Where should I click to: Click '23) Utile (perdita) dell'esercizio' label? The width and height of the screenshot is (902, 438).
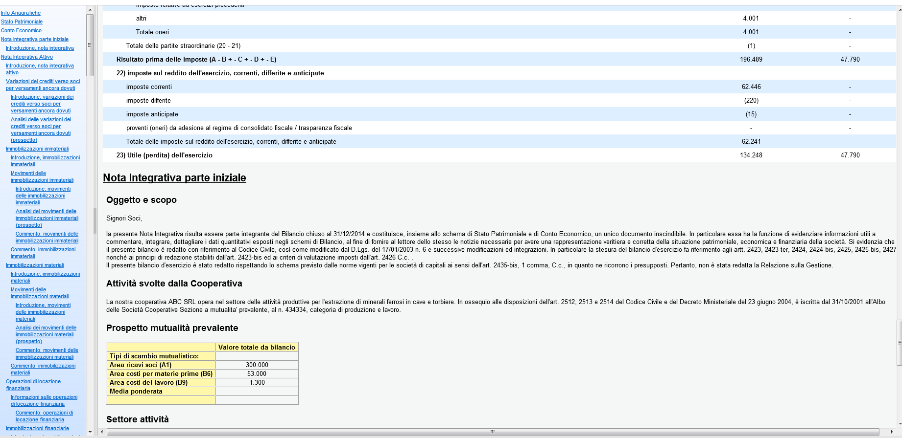(165, 155)
